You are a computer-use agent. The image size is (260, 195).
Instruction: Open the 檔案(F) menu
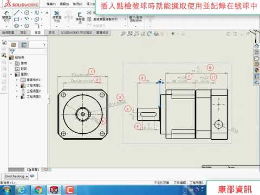pyautogui.click(x=51, y=4)
